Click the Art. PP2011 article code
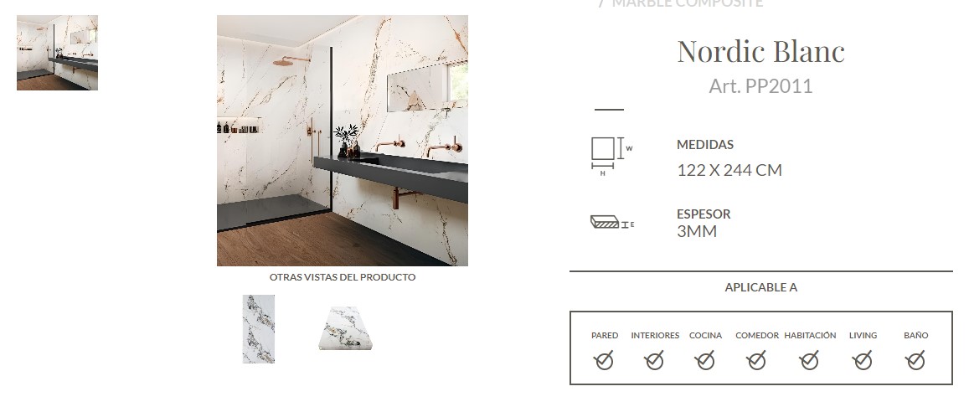The image size is (969, 407). tap(760, 86)
